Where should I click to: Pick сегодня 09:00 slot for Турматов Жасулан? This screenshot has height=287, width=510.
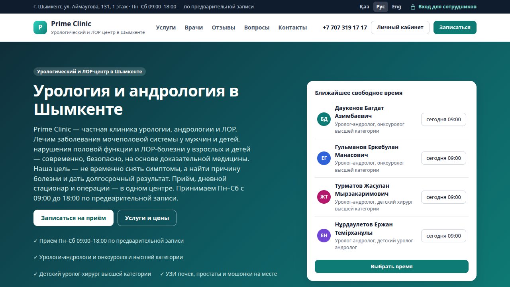443,197
